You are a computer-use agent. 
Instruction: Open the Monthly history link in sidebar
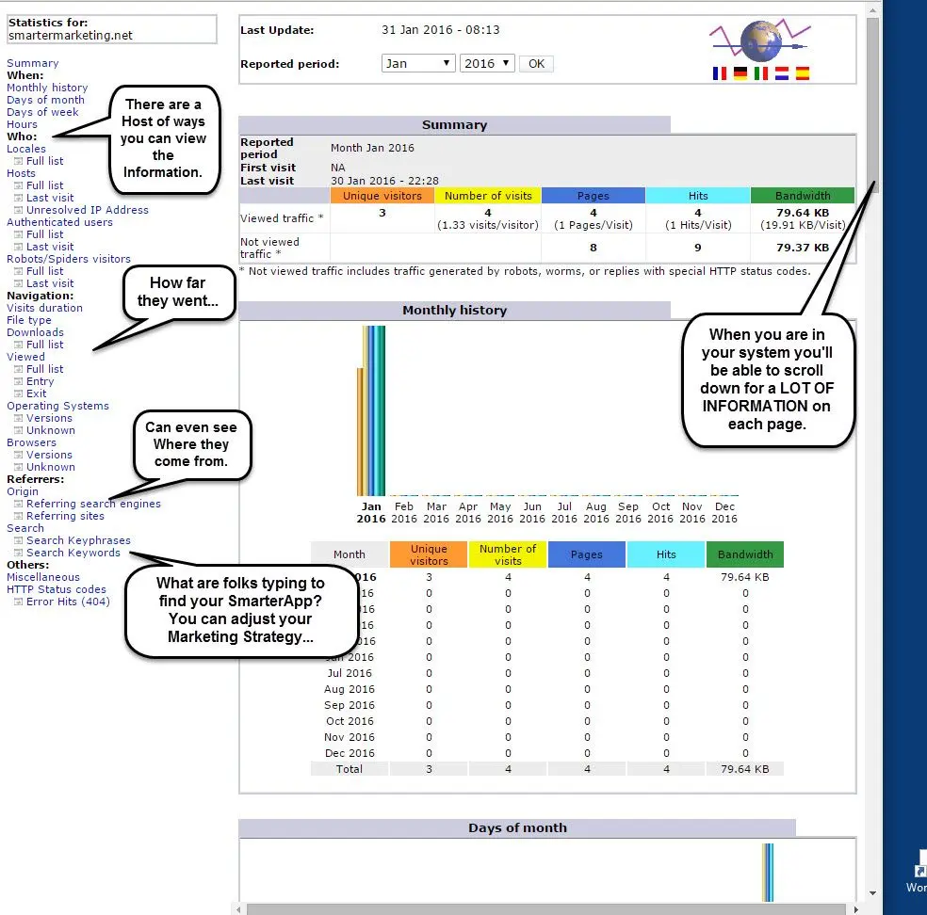[47, 88]
